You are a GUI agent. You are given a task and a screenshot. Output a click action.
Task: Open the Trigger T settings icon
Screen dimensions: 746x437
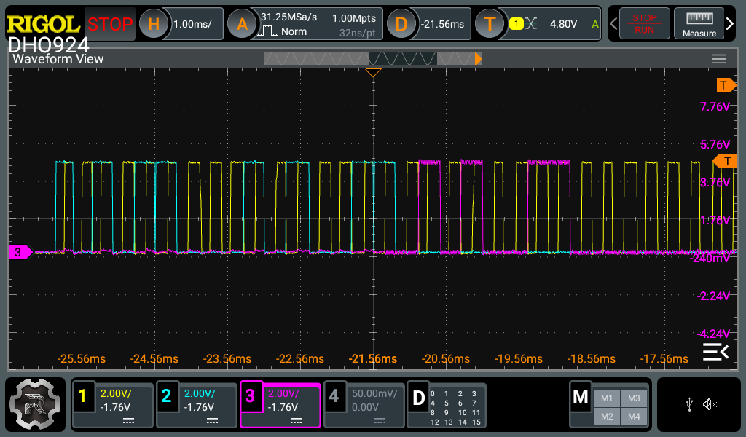click(x=490, y=24)
